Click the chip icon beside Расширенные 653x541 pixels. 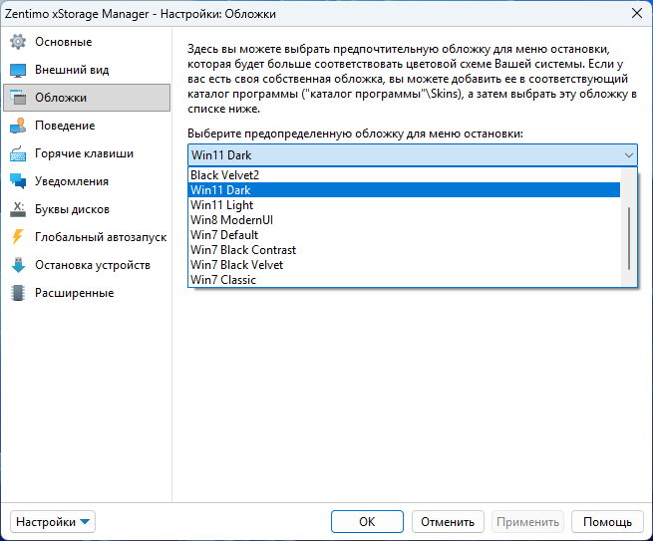tap(17, 293)
